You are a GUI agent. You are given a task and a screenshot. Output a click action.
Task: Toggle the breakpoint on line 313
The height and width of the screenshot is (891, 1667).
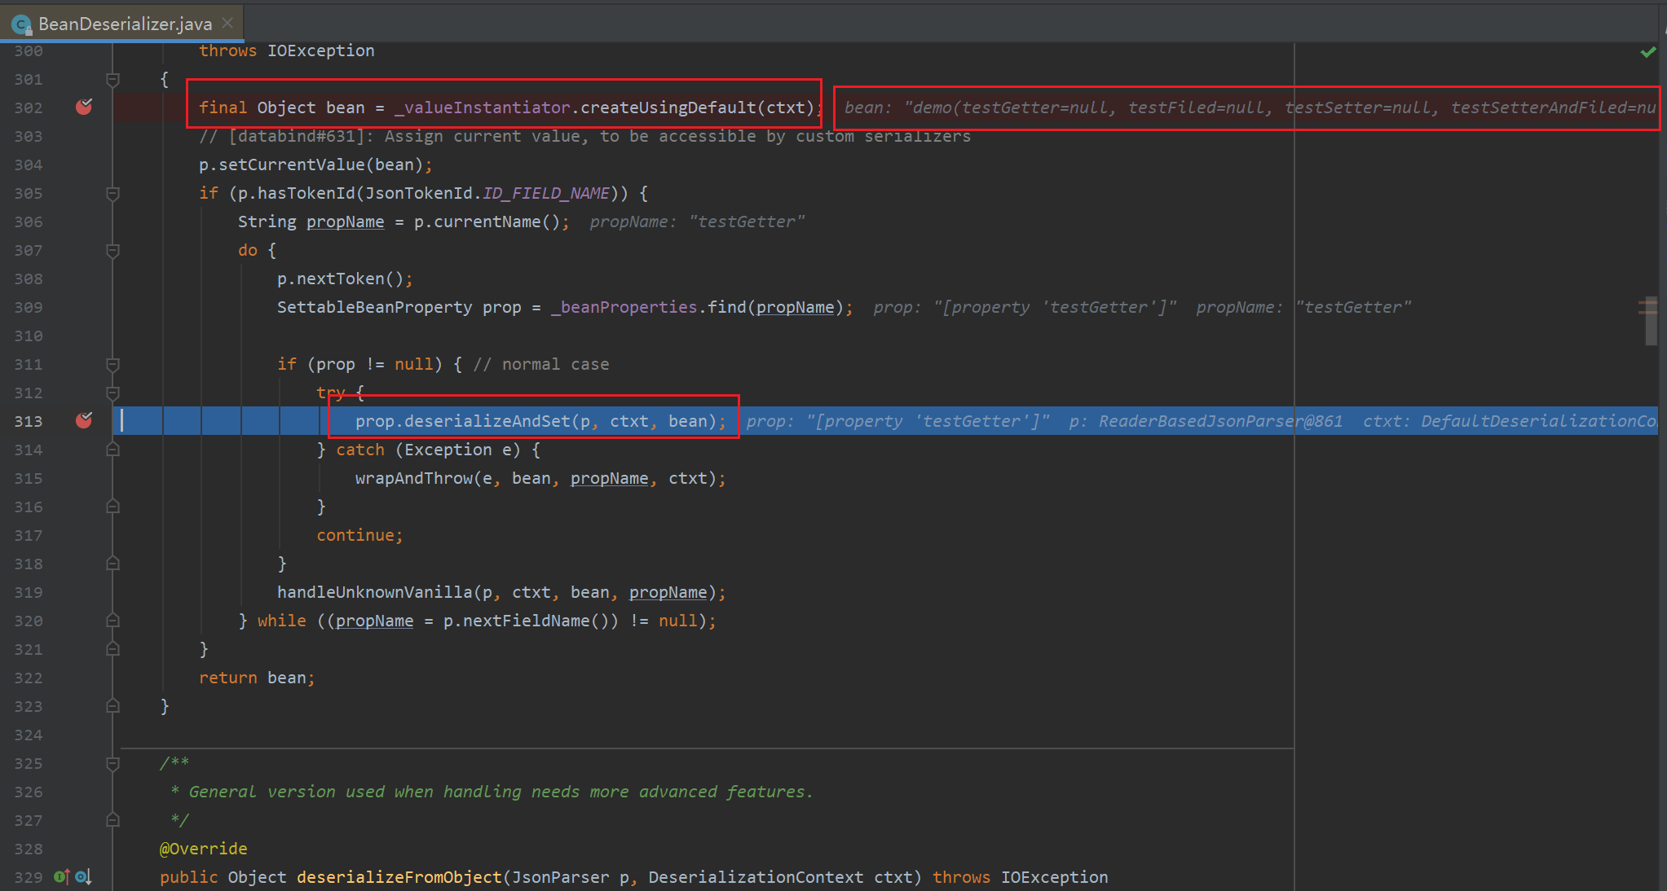tap(83, 420)
